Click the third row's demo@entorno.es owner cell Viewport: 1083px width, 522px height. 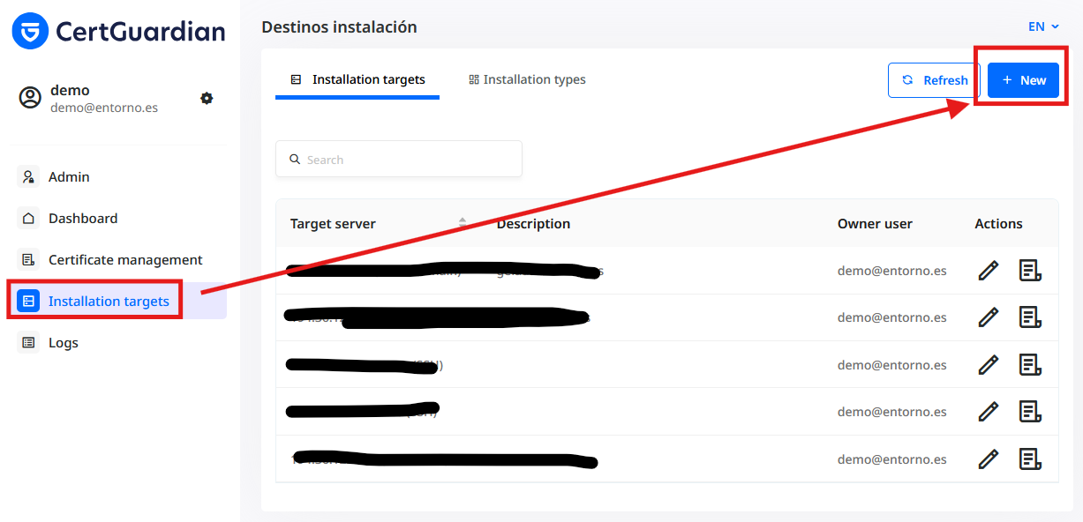click(891, 365)
